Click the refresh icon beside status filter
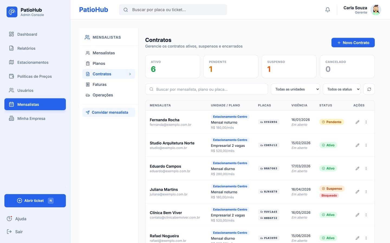The width and height of the screenshot is (390, 243). [x=369, y=89]
